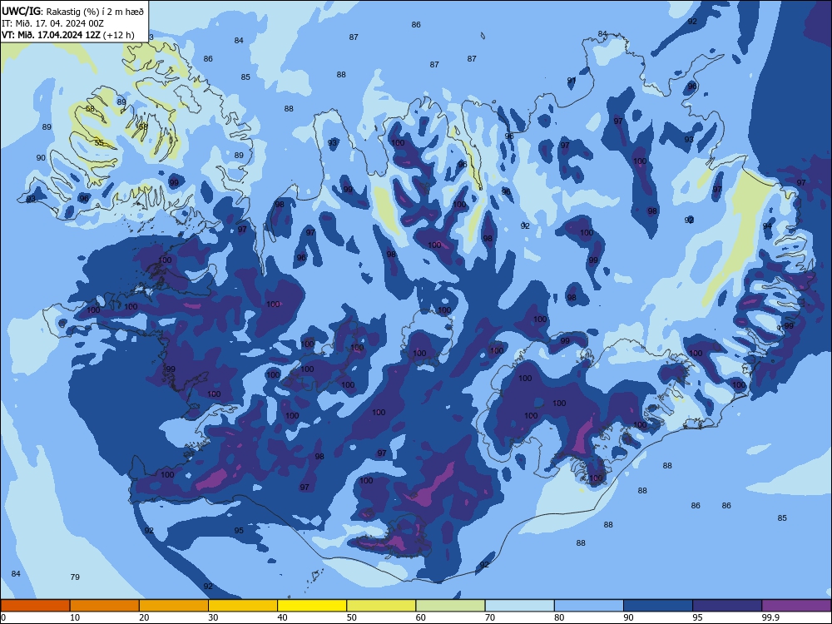Click the orange 10–20 legend swatch

105,606
